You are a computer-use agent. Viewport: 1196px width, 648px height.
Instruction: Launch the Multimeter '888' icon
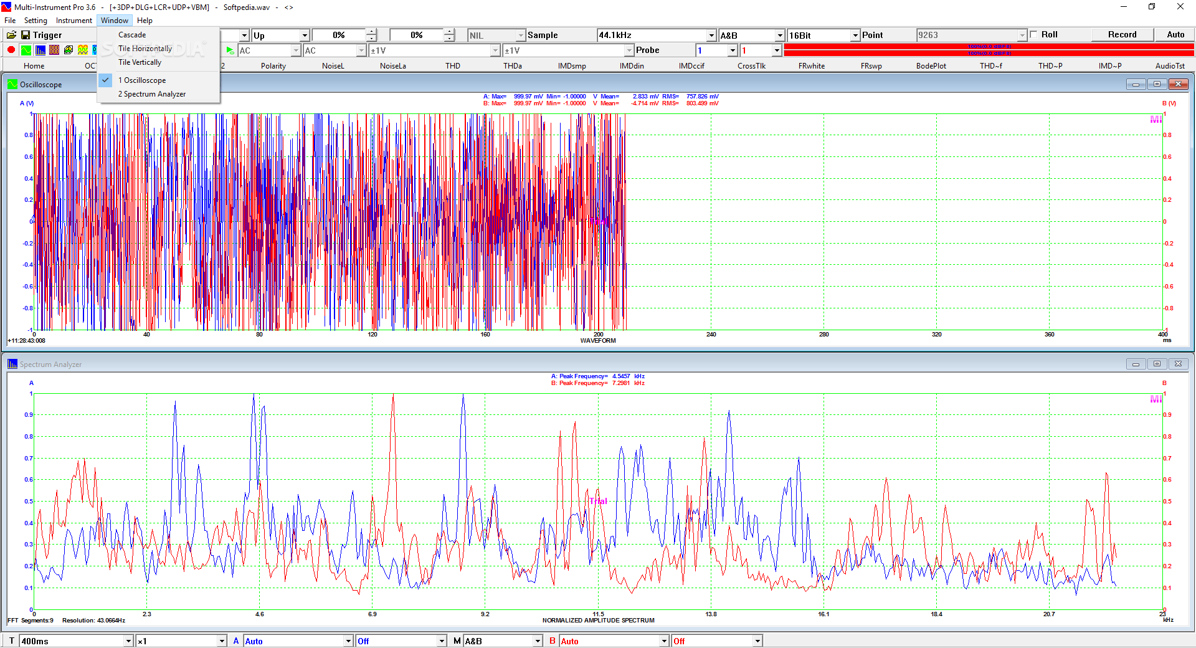point(55,50)
